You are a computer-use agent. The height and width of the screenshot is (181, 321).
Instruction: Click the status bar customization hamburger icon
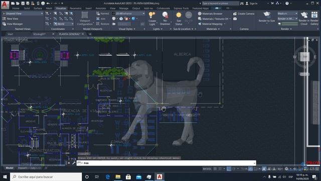coord(317,169)
